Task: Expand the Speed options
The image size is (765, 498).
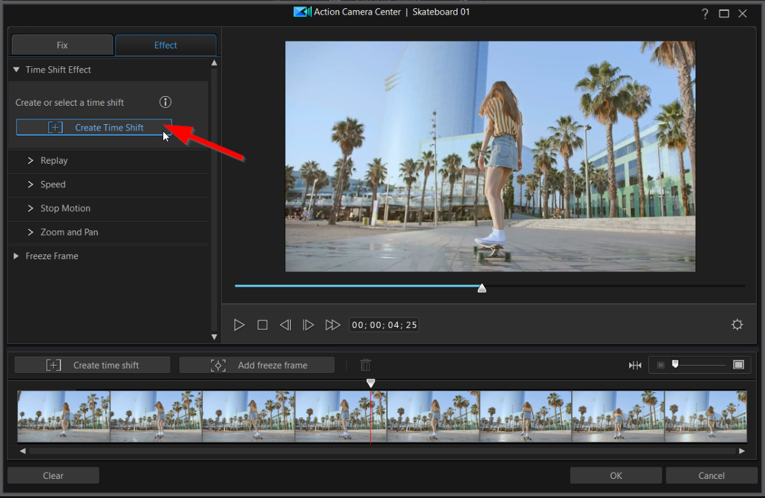Action: 52,185
